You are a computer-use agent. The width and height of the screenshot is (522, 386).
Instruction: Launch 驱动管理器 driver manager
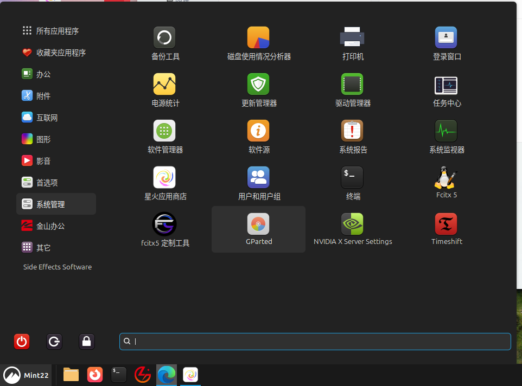coord(353,90)
